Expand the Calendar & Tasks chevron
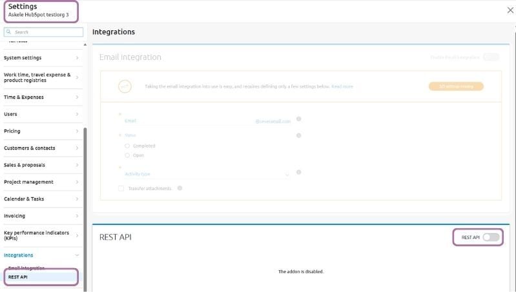 pyautogui.click(x=77, y=199)
